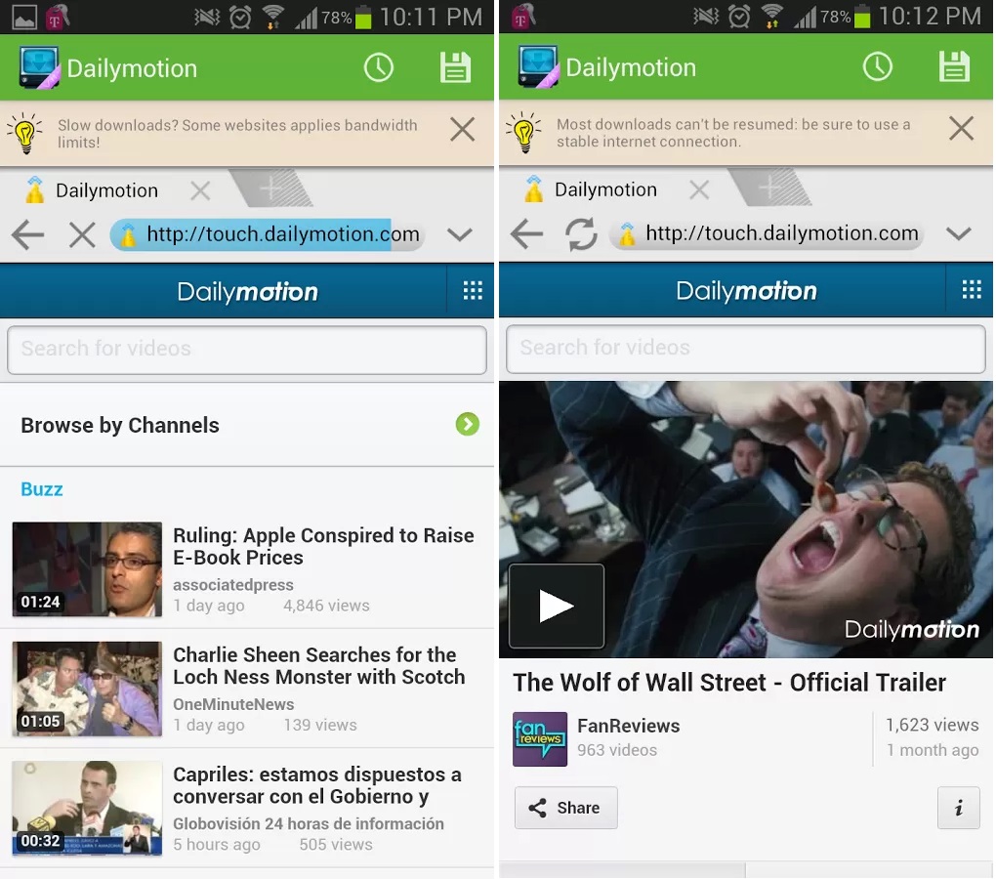Add a new tab in left screenshot
The height and width of the screenshot is (879, 996).
[271, 188]
